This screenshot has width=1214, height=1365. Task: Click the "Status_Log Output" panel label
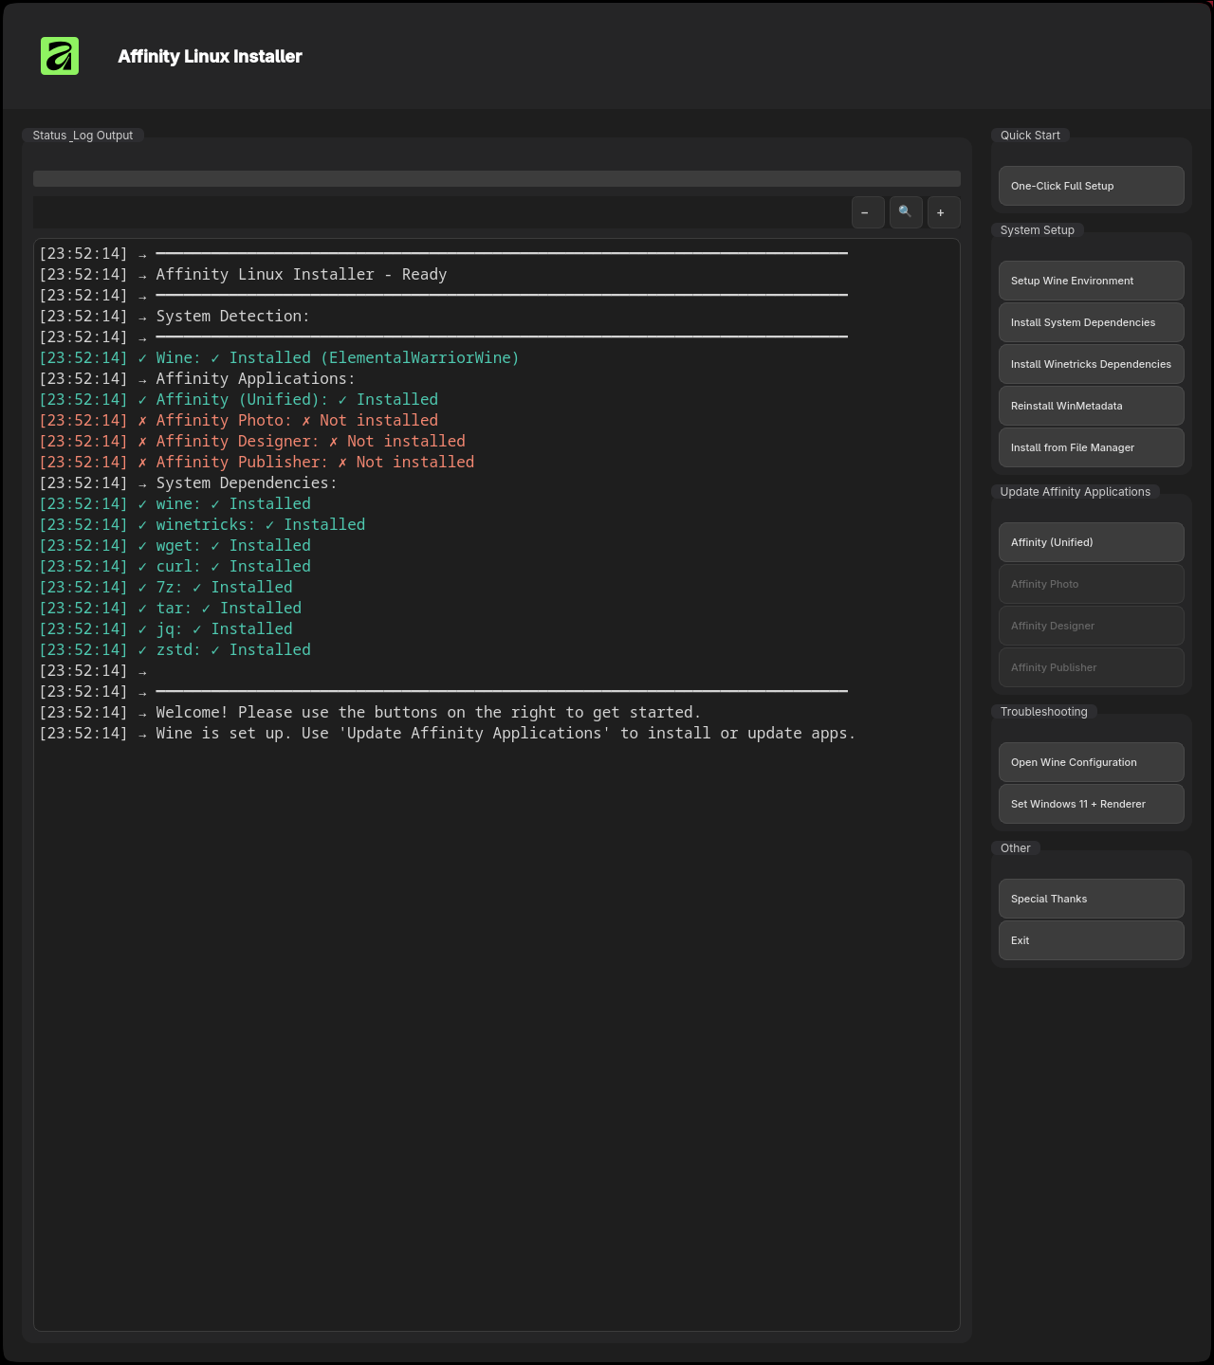tap(83, 136)
